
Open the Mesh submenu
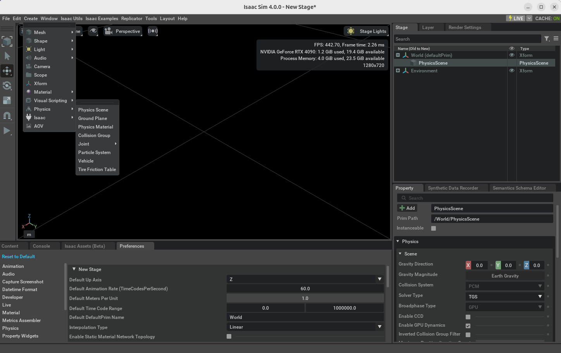[50, 33]
